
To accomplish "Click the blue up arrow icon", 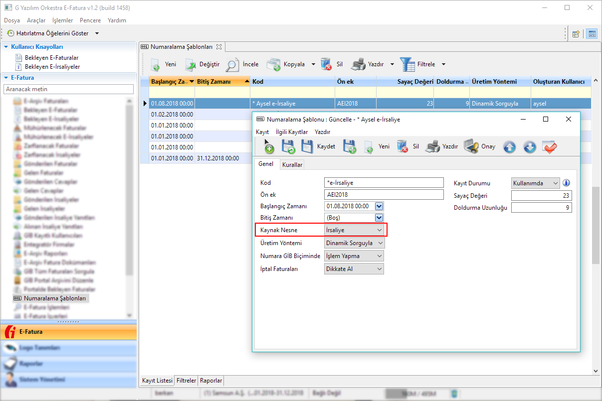I will [509, 147].
